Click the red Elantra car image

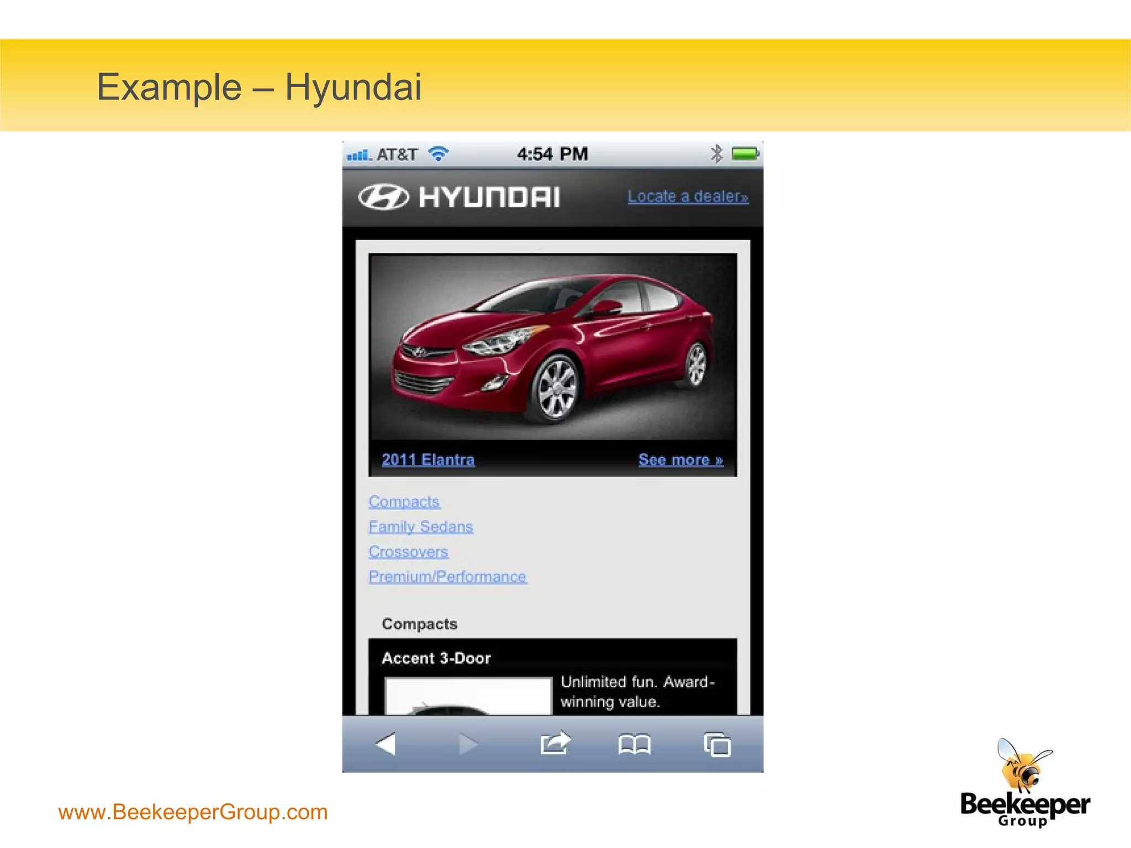pos(553,347)
